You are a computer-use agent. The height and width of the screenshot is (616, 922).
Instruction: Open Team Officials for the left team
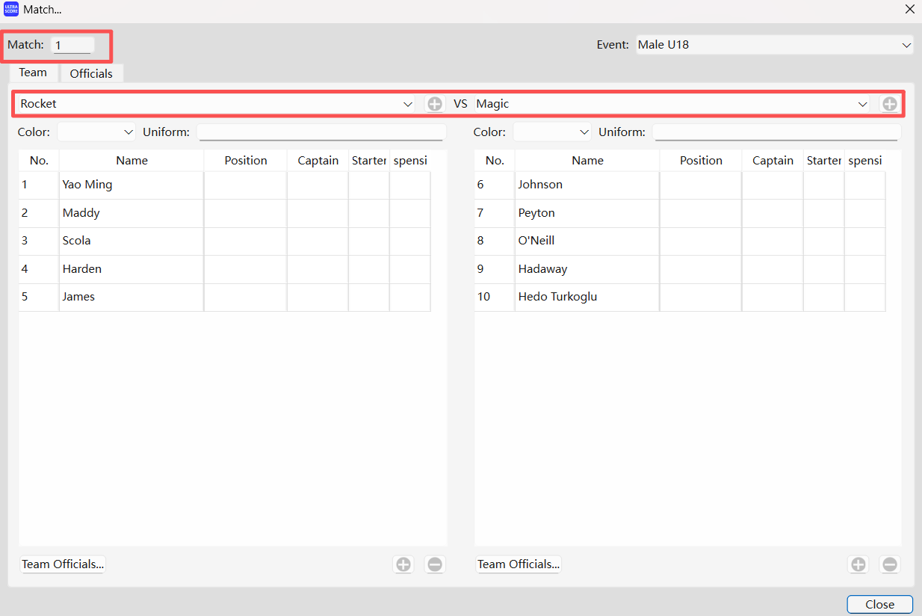point(63,564)
